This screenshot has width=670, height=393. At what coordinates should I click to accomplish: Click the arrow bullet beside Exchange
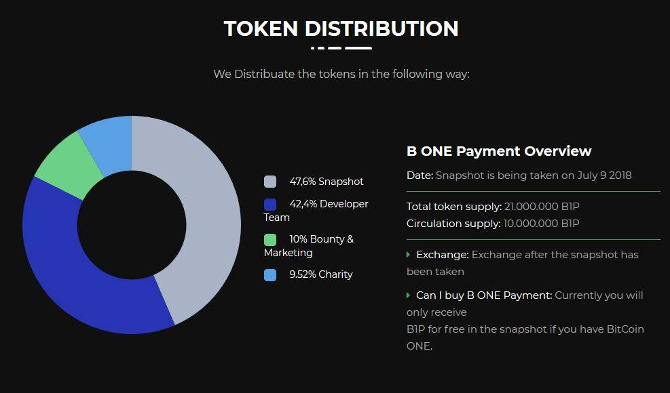pyautogui.click(x=409, y=255)
